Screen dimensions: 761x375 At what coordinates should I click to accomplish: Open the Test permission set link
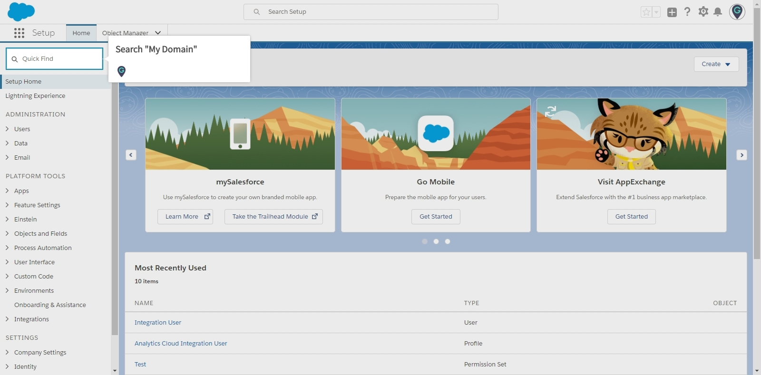[140, 364]
